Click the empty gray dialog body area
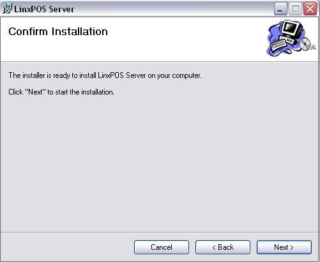320x262 pixels. (x=160, y=162)
